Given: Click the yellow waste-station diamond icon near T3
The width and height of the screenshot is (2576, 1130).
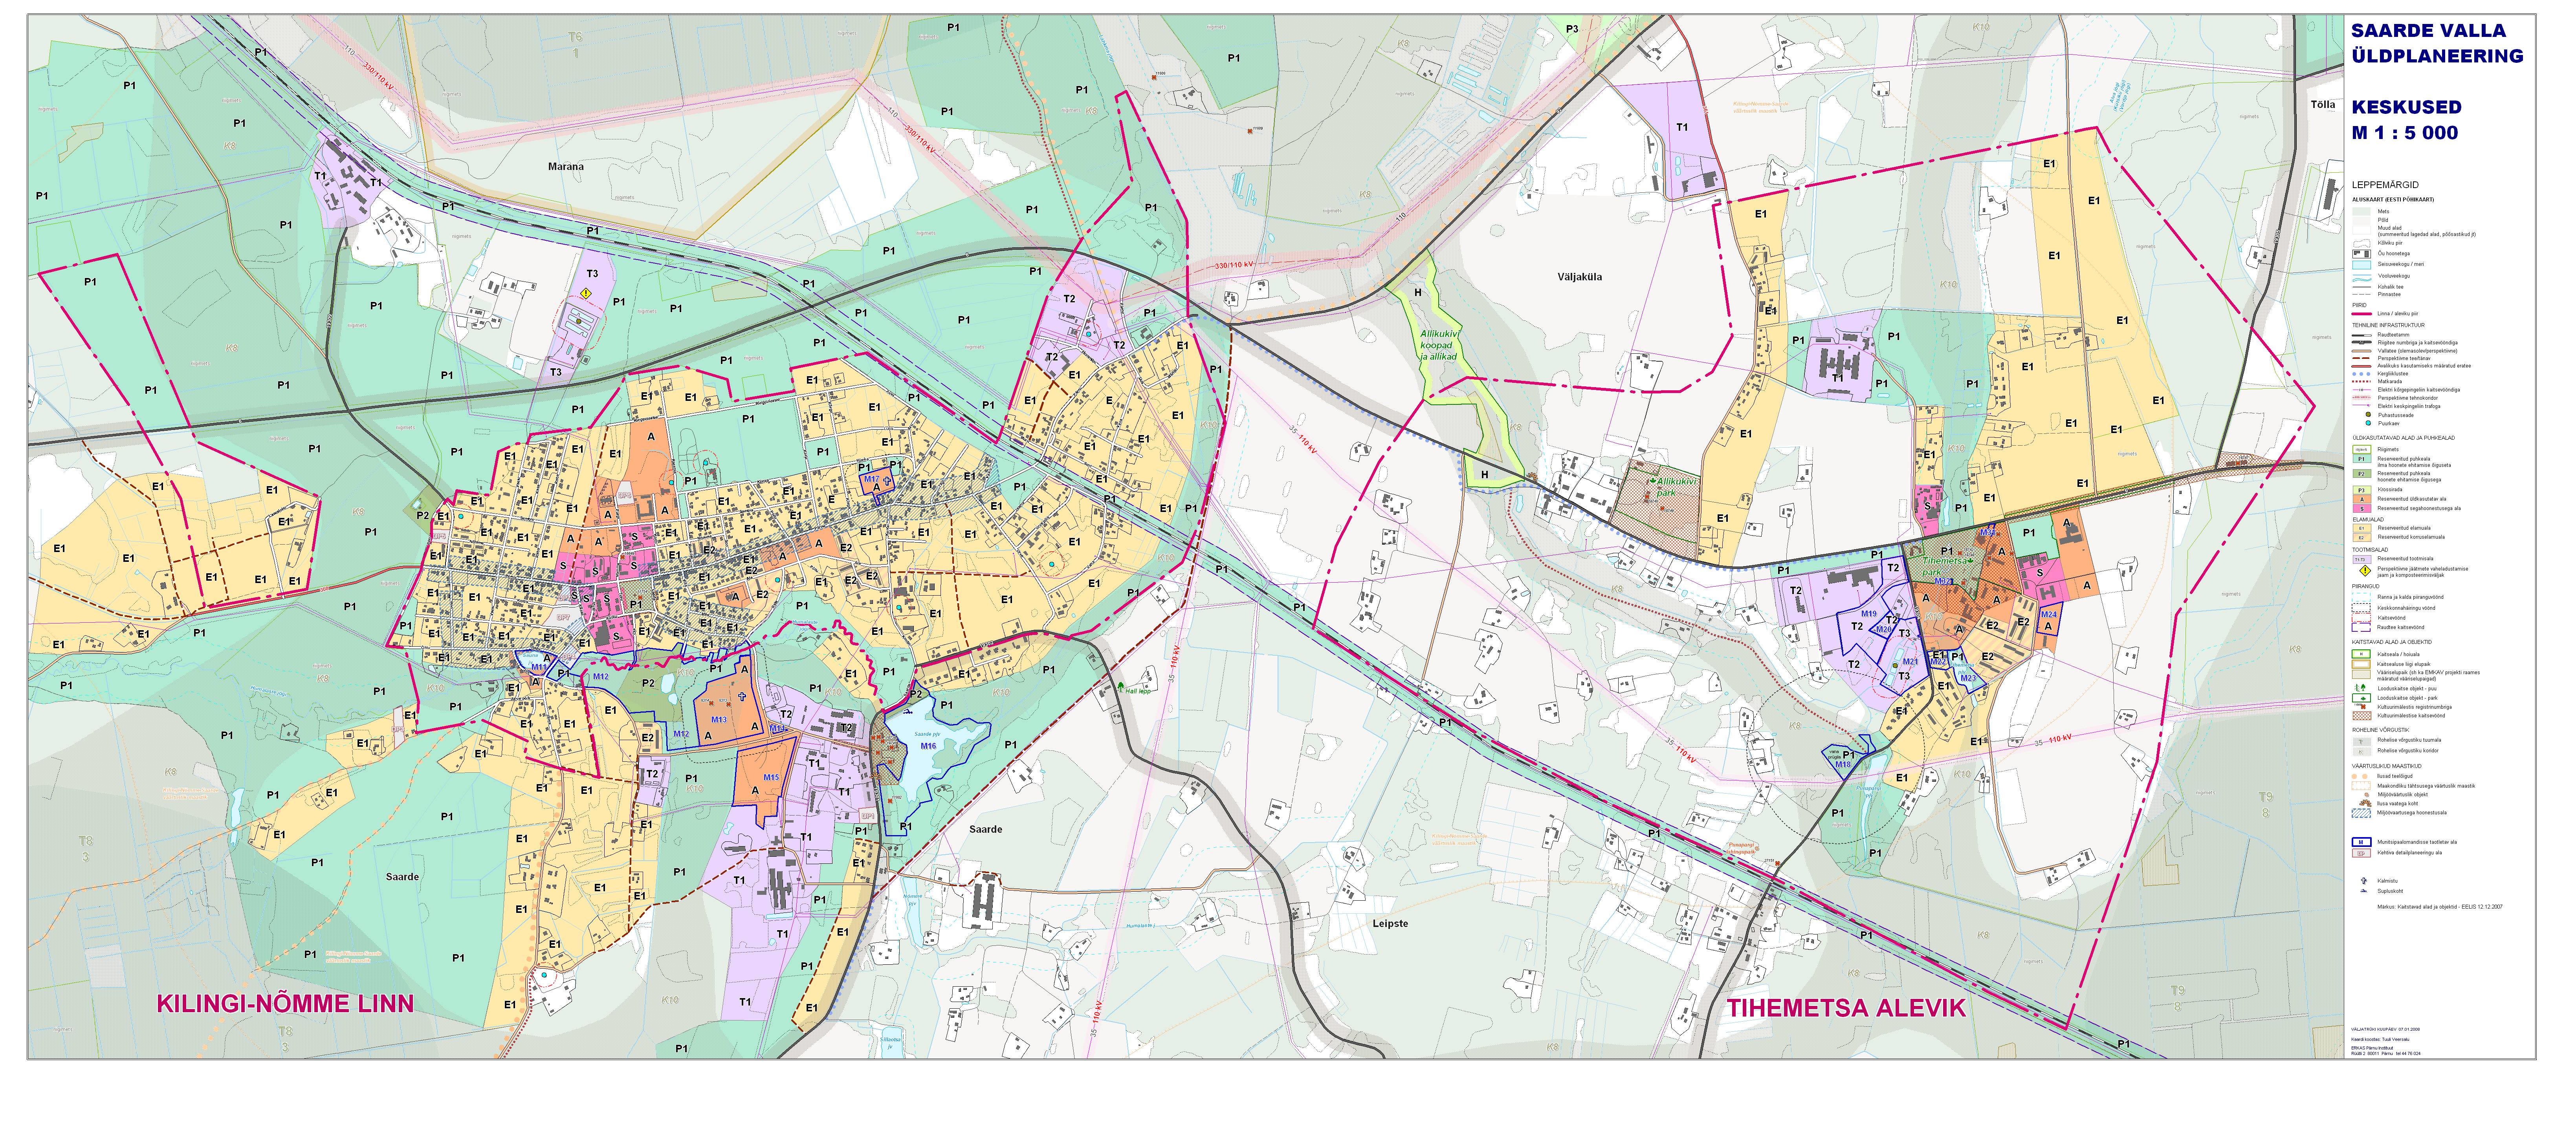Looking at the screenshot, I should tap(587, 293).
